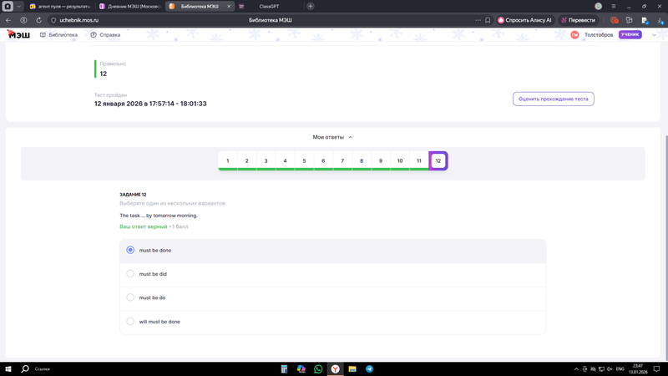The width and height of the screenshot is (668, 376).
Task: Go to question 1 in the answer navigator
Action: click(228, 160)
